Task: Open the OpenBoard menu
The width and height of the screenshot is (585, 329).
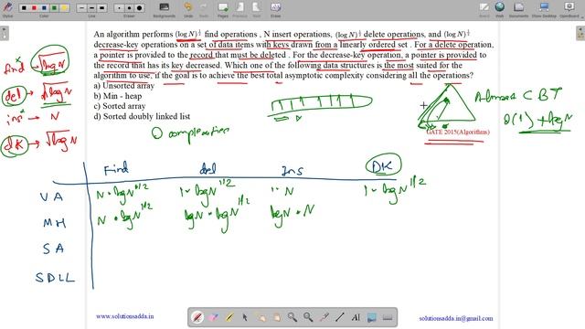Action: pos(569,10)
